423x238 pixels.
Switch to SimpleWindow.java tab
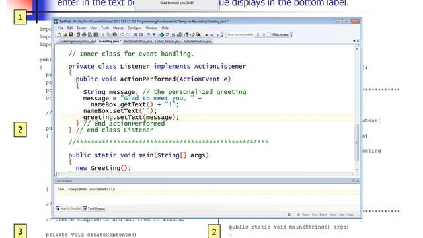pyautogui.click(x=198, y=41)
